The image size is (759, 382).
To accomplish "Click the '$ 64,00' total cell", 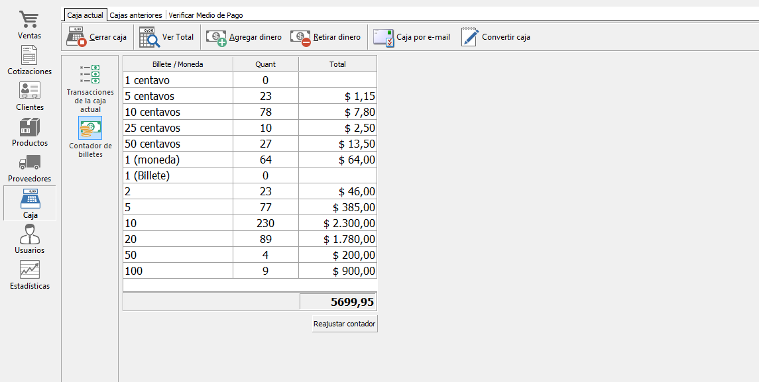I will point(337,160).
